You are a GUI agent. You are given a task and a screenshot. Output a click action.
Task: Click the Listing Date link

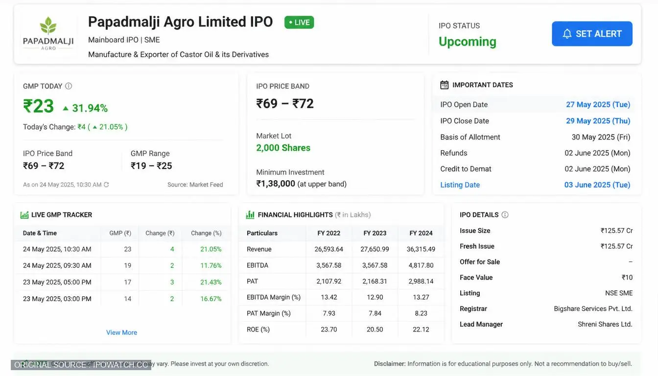[x=460, y=185]
